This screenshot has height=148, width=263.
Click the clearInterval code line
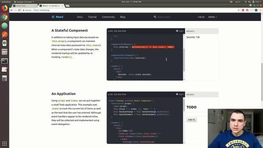click(130, 58)
